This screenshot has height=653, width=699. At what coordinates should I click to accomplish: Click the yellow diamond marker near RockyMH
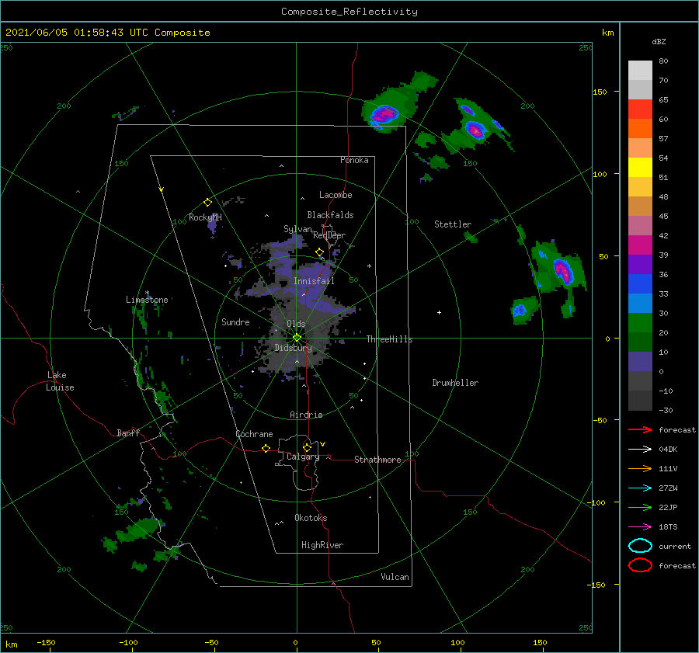[x=207, y=203]
